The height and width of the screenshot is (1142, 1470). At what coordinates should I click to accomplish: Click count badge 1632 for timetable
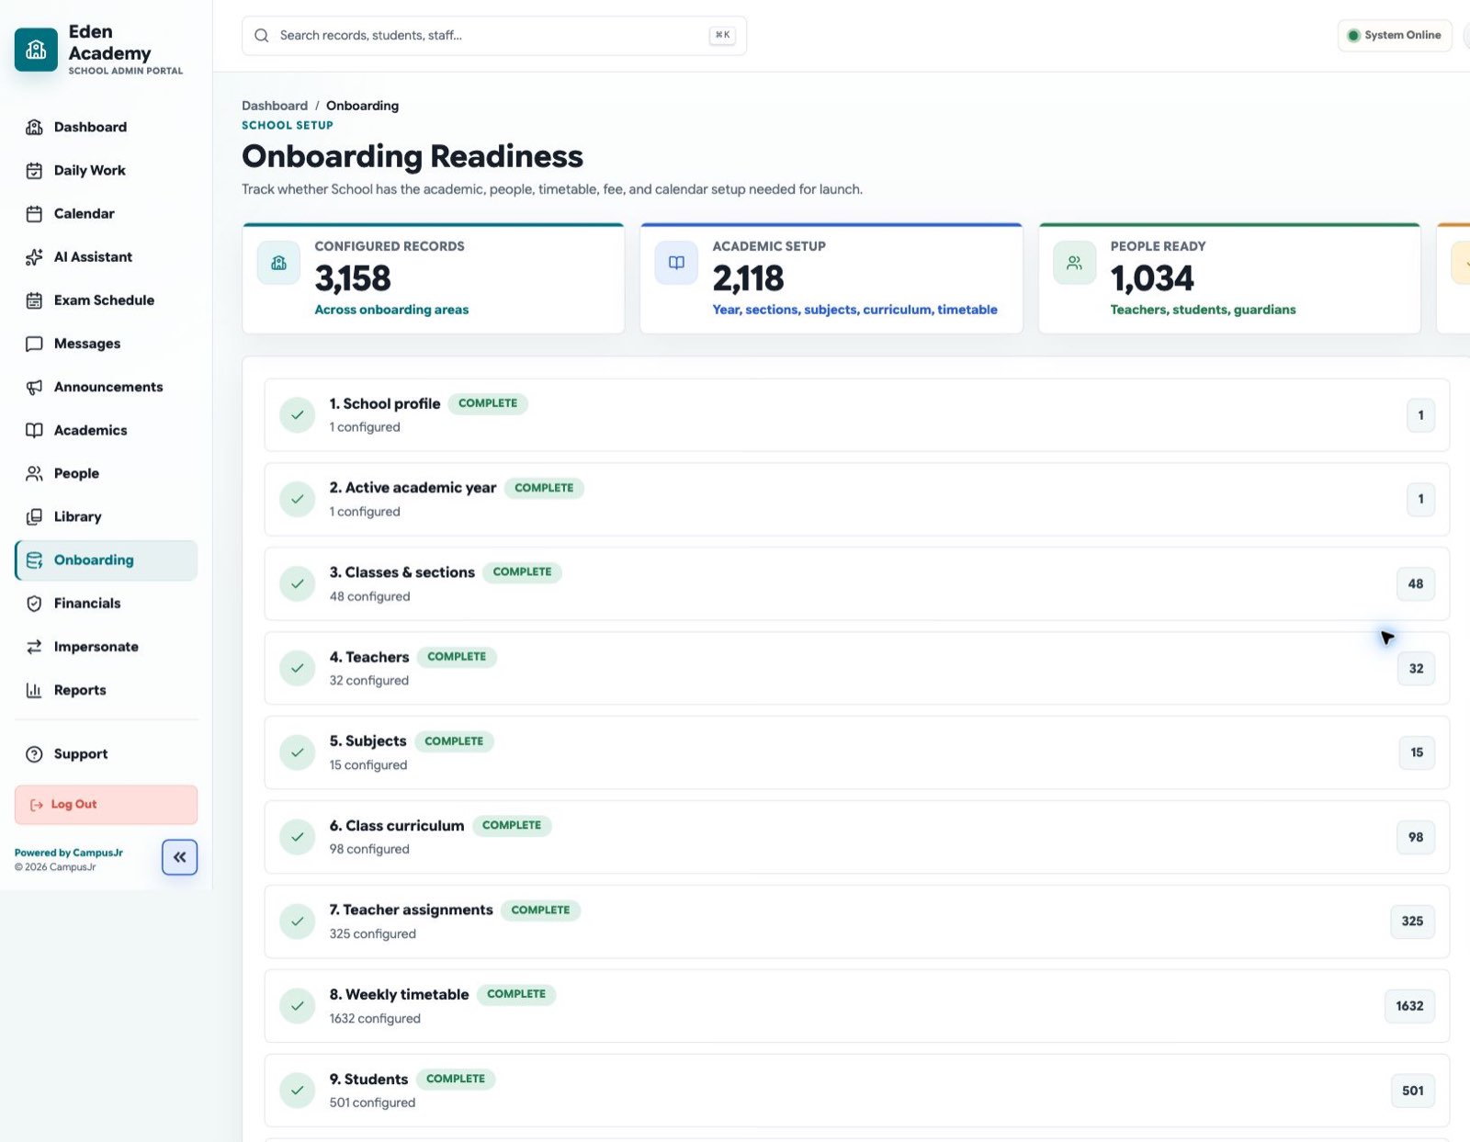1409,1006
